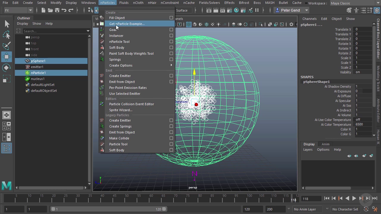The width and height of the screenshot is (381, 214).
Task: Open the Fluids menu
Action: pos(124,3)
